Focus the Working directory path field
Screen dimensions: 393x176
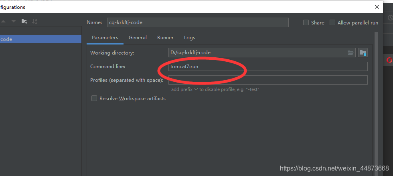coord(262,53)
